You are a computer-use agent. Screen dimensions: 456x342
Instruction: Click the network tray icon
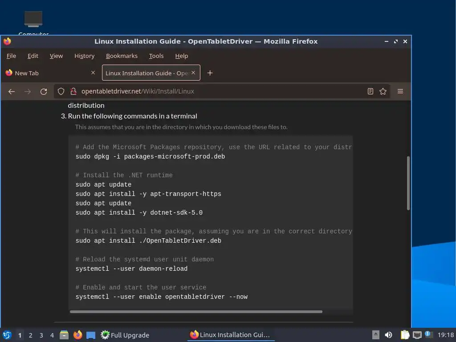[x=417, y=335]
